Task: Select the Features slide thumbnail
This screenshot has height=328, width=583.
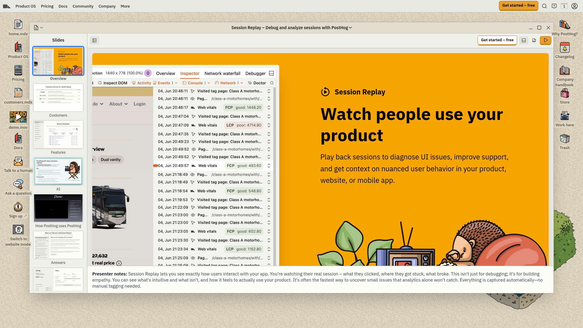Action: pyautogui.click(x=58, y=135)
